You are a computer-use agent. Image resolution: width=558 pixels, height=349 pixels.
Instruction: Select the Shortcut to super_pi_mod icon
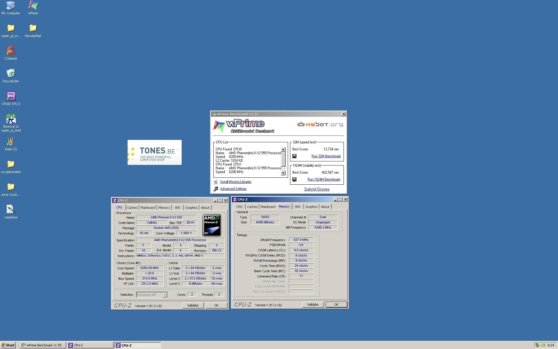(11, 123)
